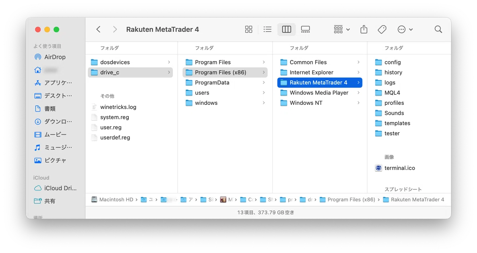
Task: Open Downloads (ダウンロ…) in sidebar
Action: point(53,122)
